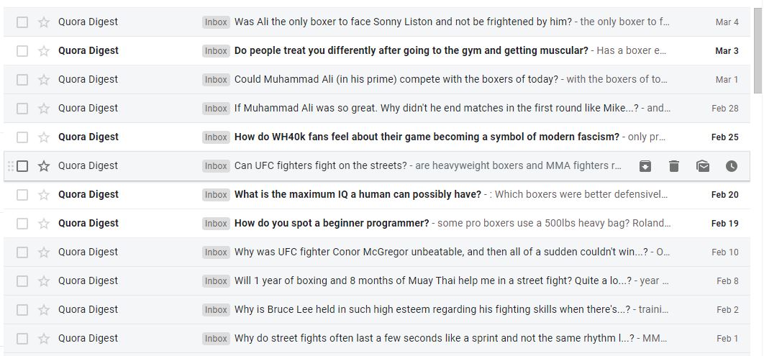Screen dimensions: 764x356
Task: Tick checkbox for the beginner programmer email
Action: (22, 224)
